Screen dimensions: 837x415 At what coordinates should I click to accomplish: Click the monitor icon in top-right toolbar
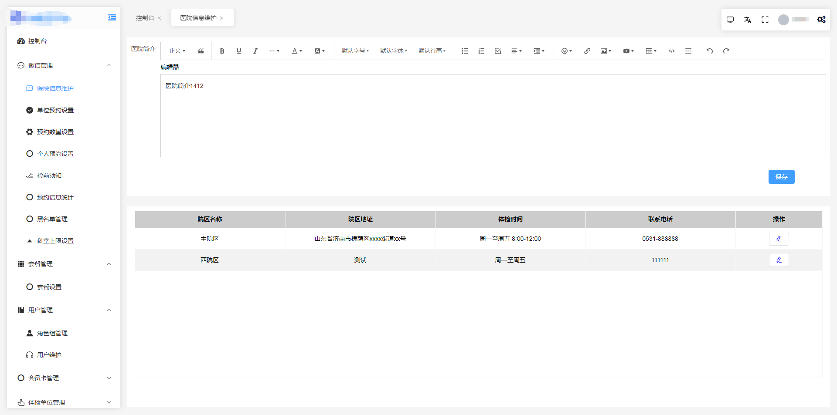(x=730, y=20)
